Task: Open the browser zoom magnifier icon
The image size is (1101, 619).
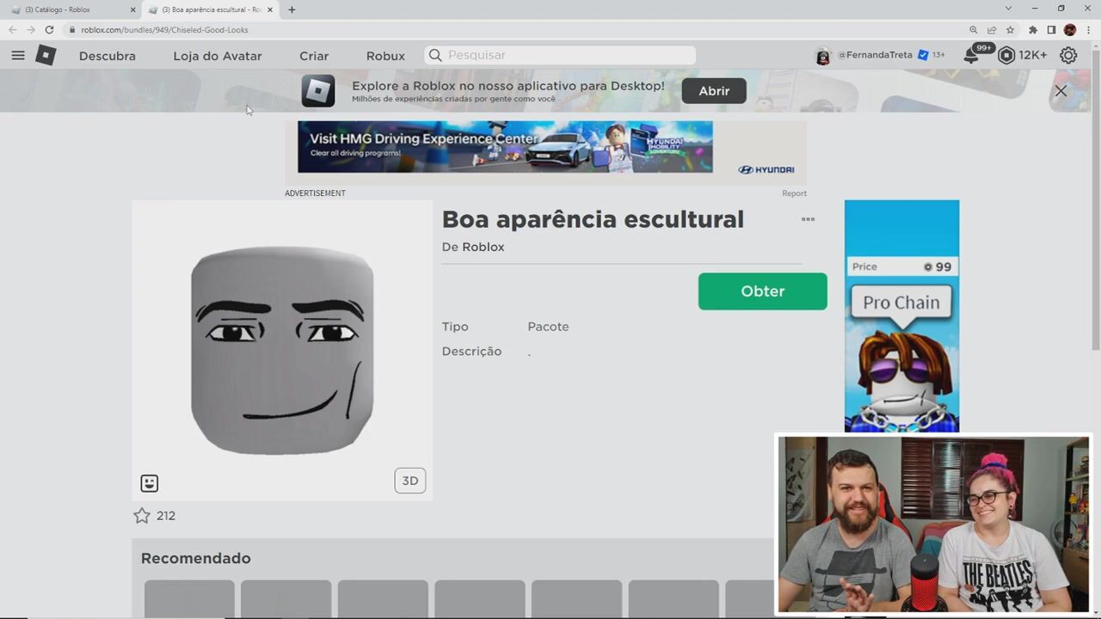Action: coord(973,29)
